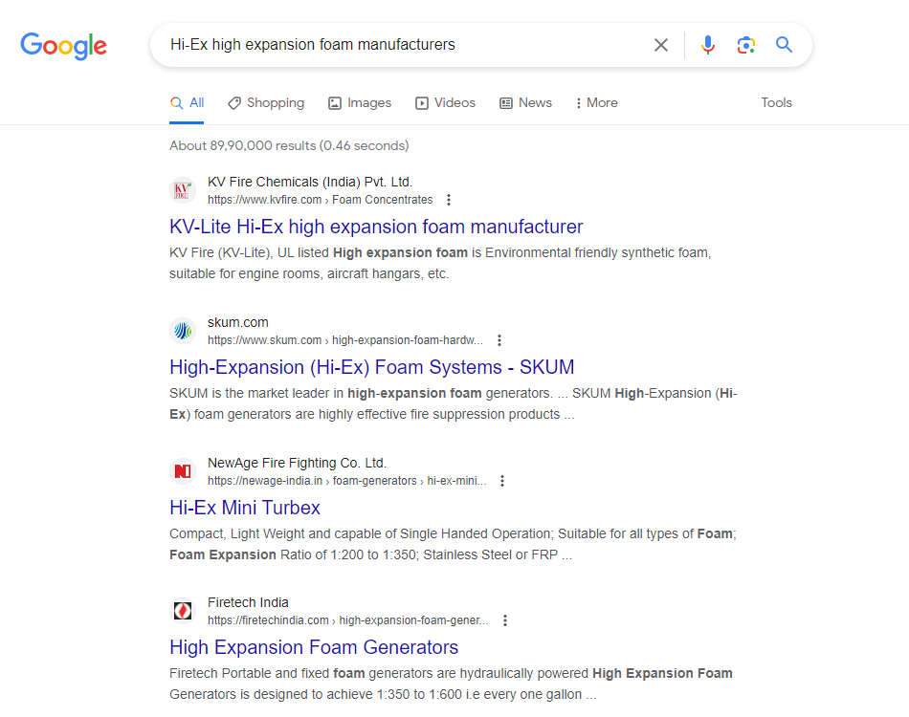Viewport: 909px width, 717px height.
Task: Open High Expansion Foam Generators result
Action: click(314, 647)
